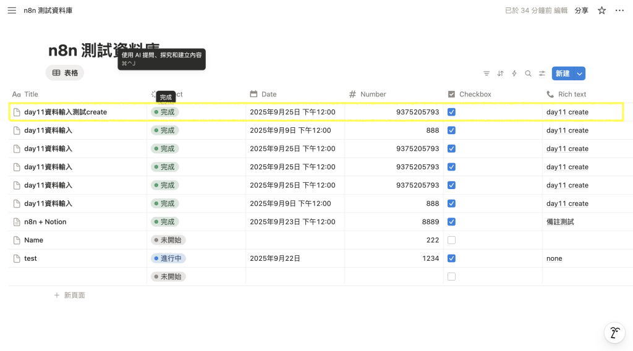Click page icon of n8n + Notion row
This screenshot has width=633, height=351.
(17, 222)
